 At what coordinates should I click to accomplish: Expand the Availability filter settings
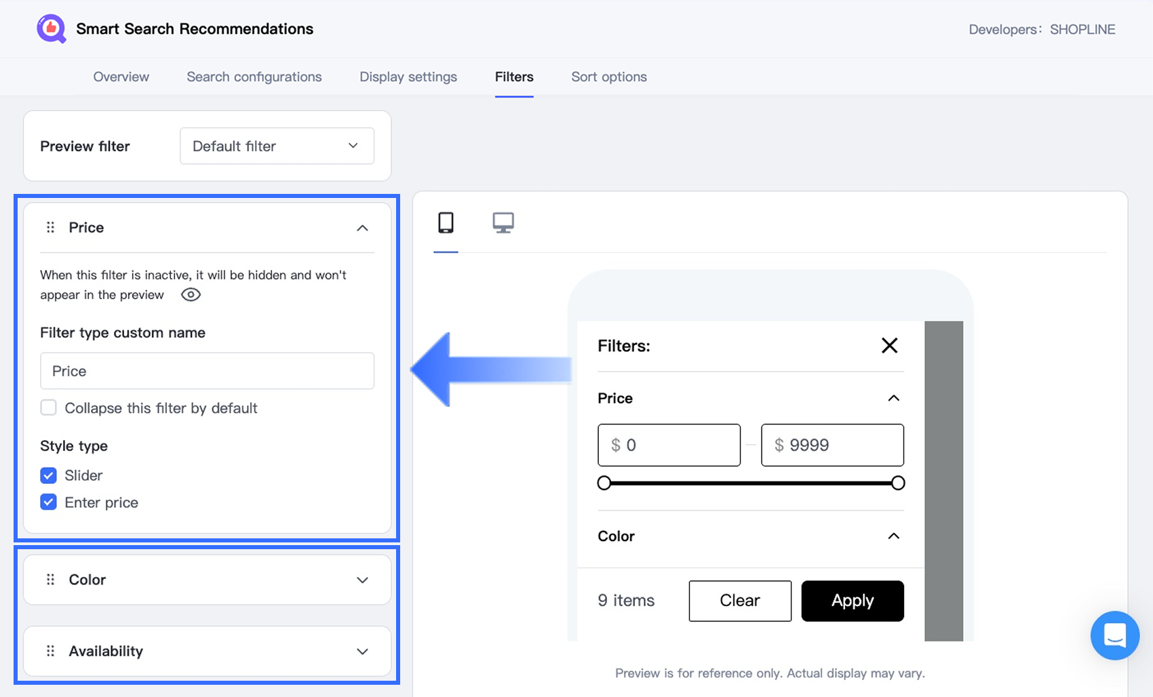pos(362,652)
